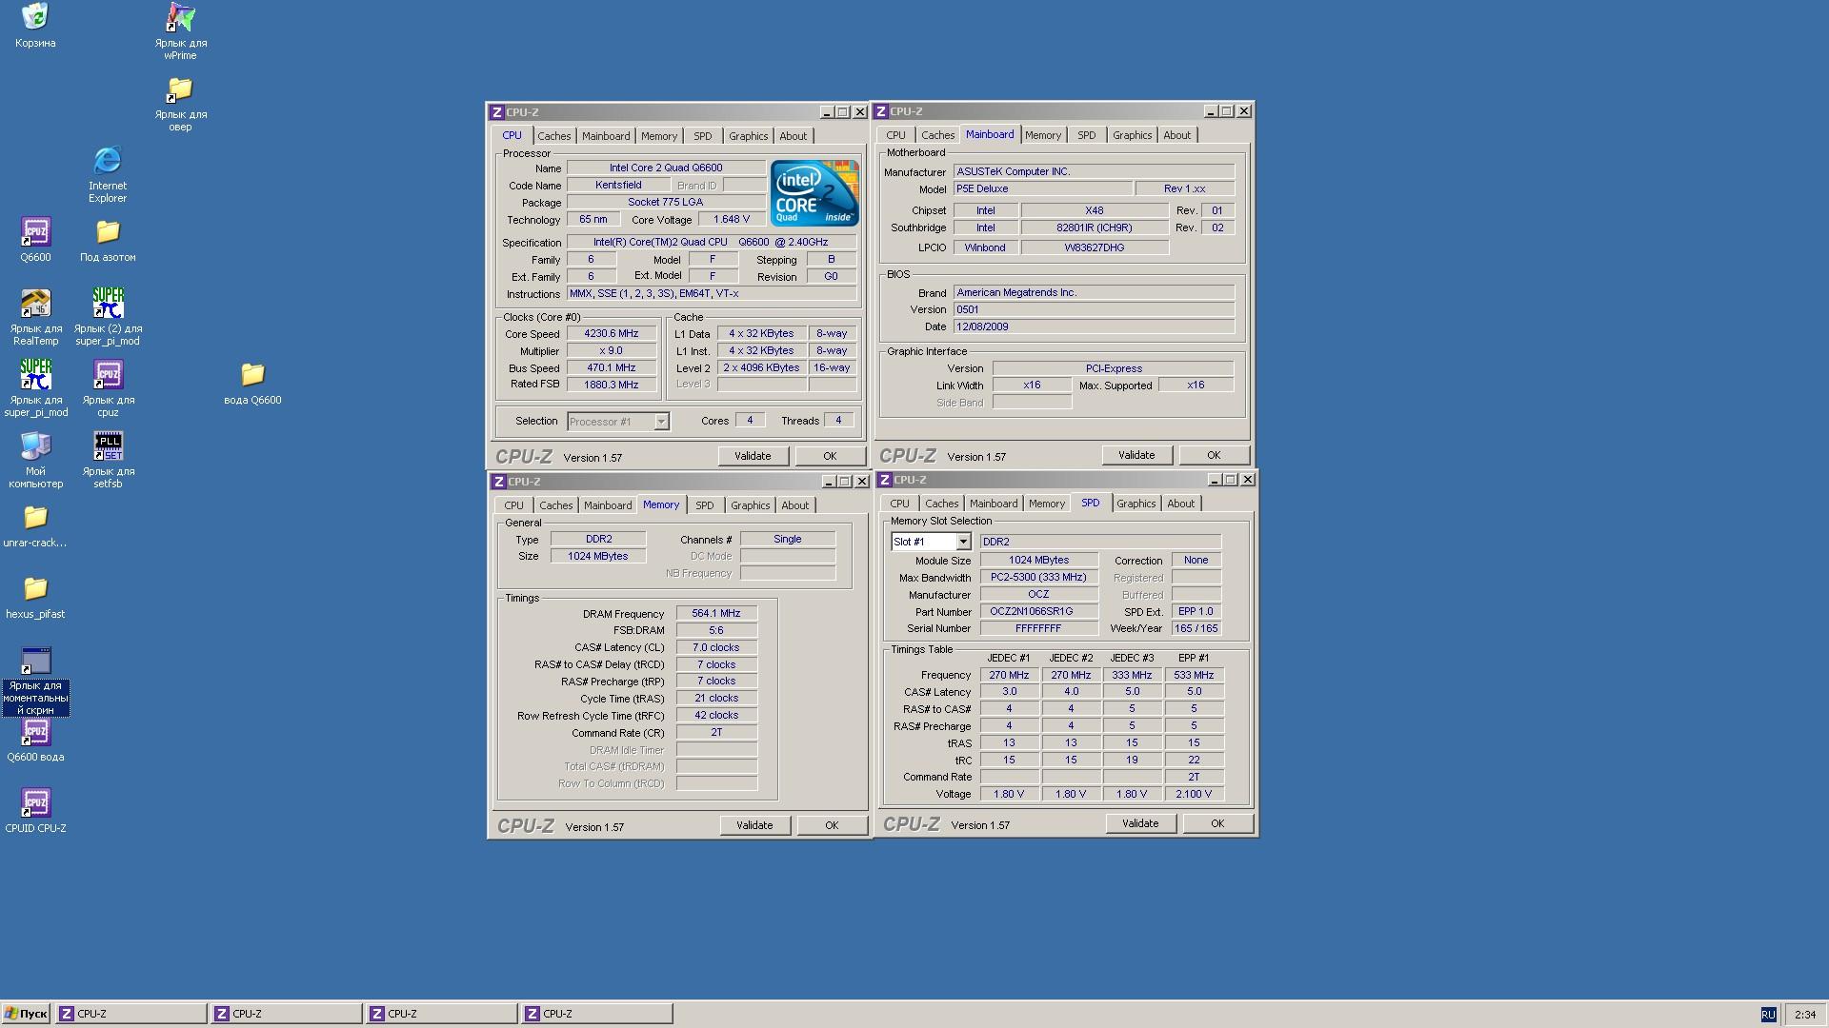Image resolution: width=1829 pixels, height=1028 pixels.
Task: Select the DRAM Frequency 564.1 MHz value
Action: pos(716,614)
